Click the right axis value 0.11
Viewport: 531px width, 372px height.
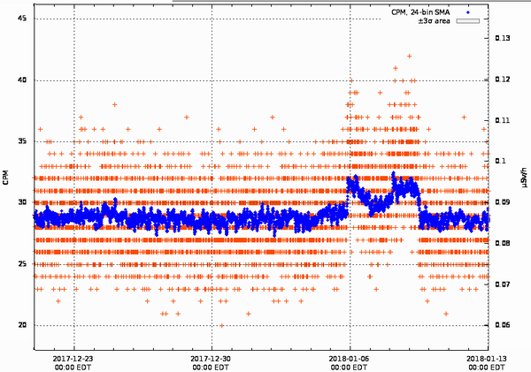503,120
